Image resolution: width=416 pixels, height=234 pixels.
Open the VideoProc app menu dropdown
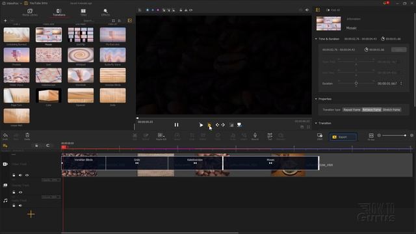12,3
